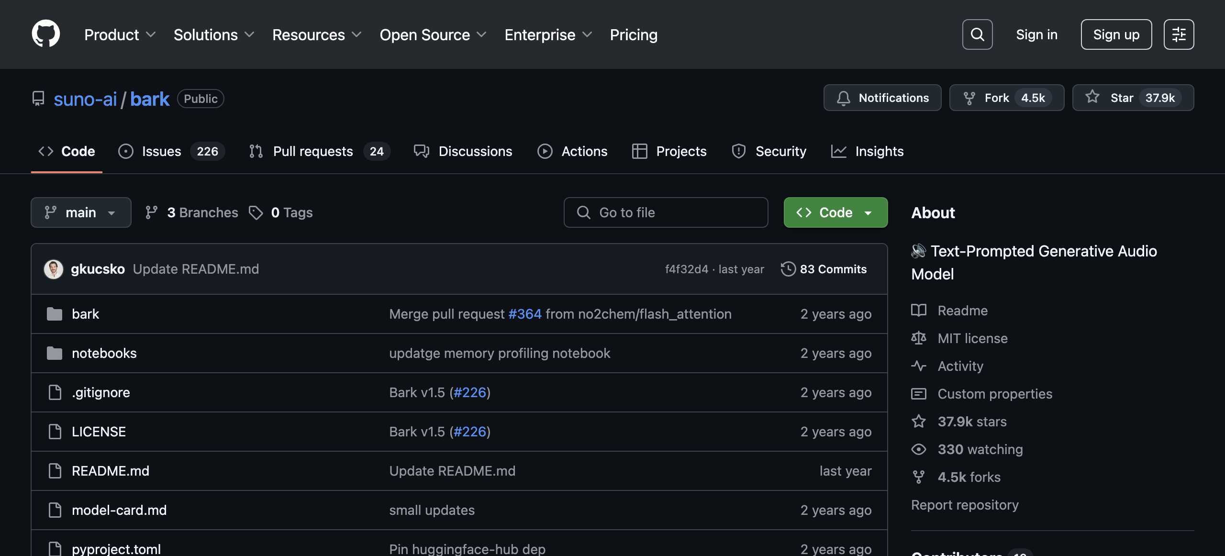Open the 83 Commits history icon
Screen dimensions: 1225x556
788,269
